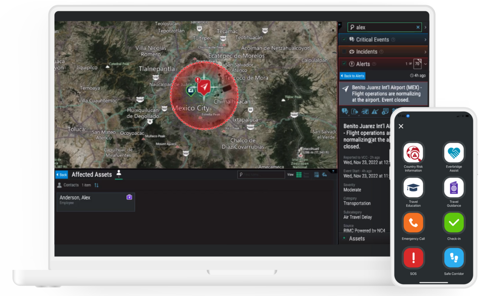
Task: Trigger the red SOS icon
Action: (x=413, y=258)
